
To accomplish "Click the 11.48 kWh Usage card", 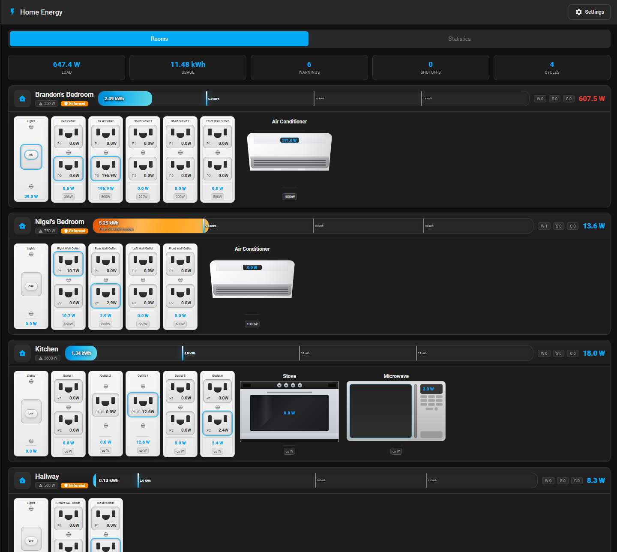I will [188, 67].
